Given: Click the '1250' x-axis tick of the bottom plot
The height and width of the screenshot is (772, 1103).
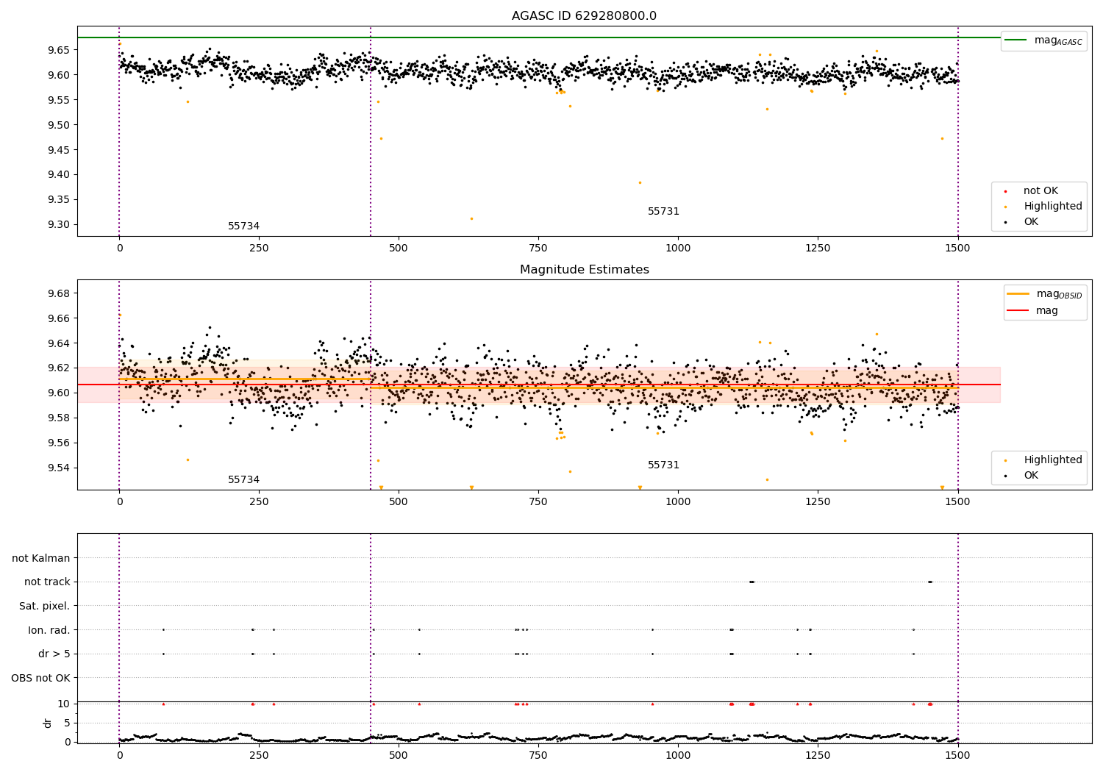Looking at the screenshot, I should tap(818, 756).
